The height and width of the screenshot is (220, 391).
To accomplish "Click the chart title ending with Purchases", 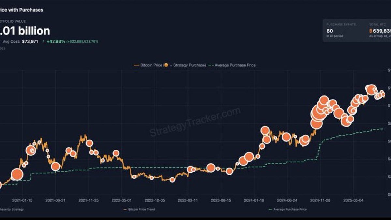I will coord(21,9).
